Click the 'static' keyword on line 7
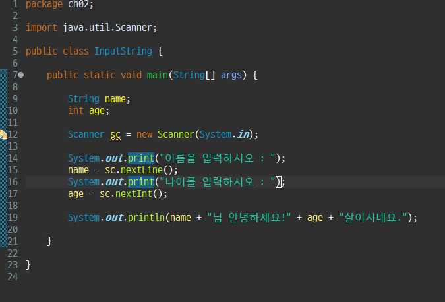 100,75
